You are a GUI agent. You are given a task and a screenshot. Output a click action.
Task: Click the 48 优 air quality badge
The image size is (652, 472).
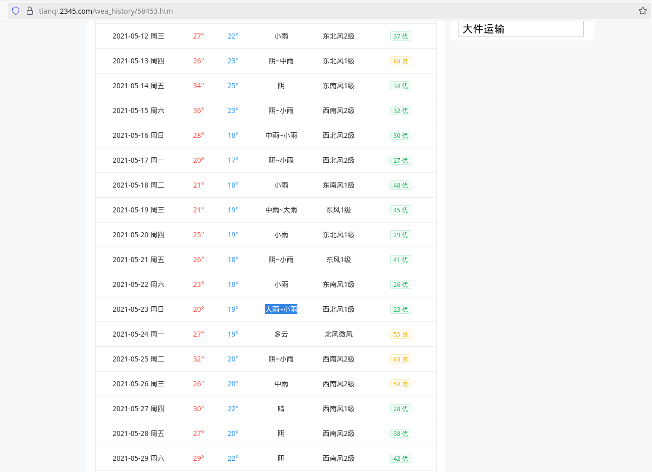click(x=400, y=185)
